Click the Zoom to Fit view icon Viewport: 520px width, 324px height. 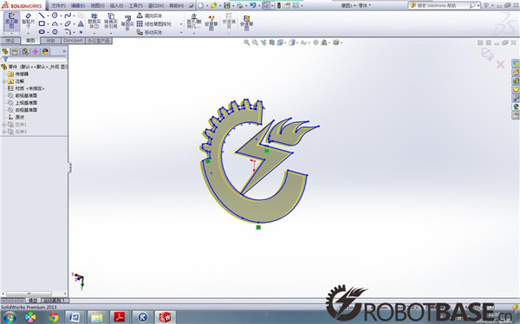[246, 42]
